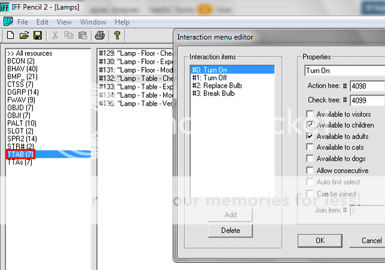
Task: Select the BHAV (40) resource type
Action: (21, 69)
